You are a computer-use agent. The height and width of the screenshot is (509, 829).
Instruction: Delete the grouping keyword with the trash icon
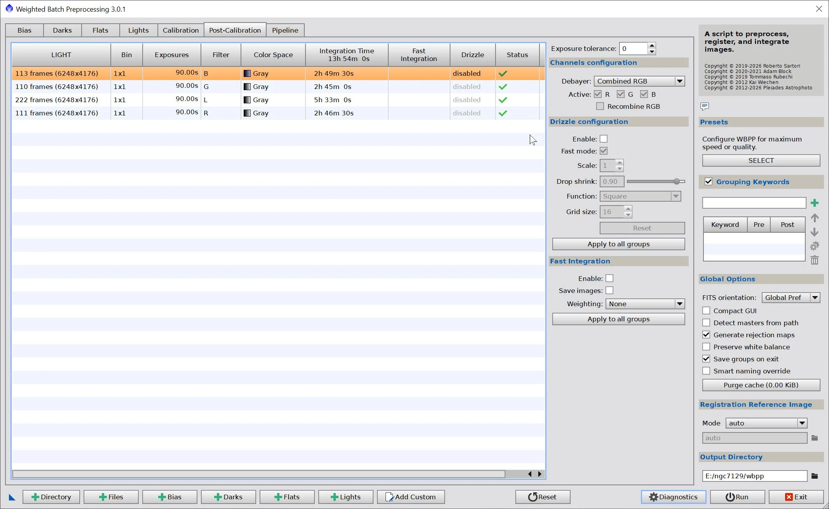click(x=815, y=260)
